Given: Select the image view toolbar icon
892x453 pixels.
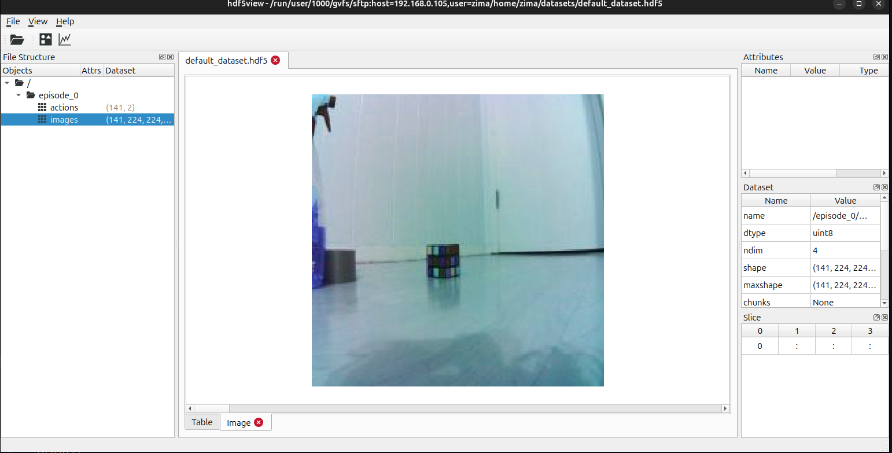Looking at the screenshot, I should point(45,39).
